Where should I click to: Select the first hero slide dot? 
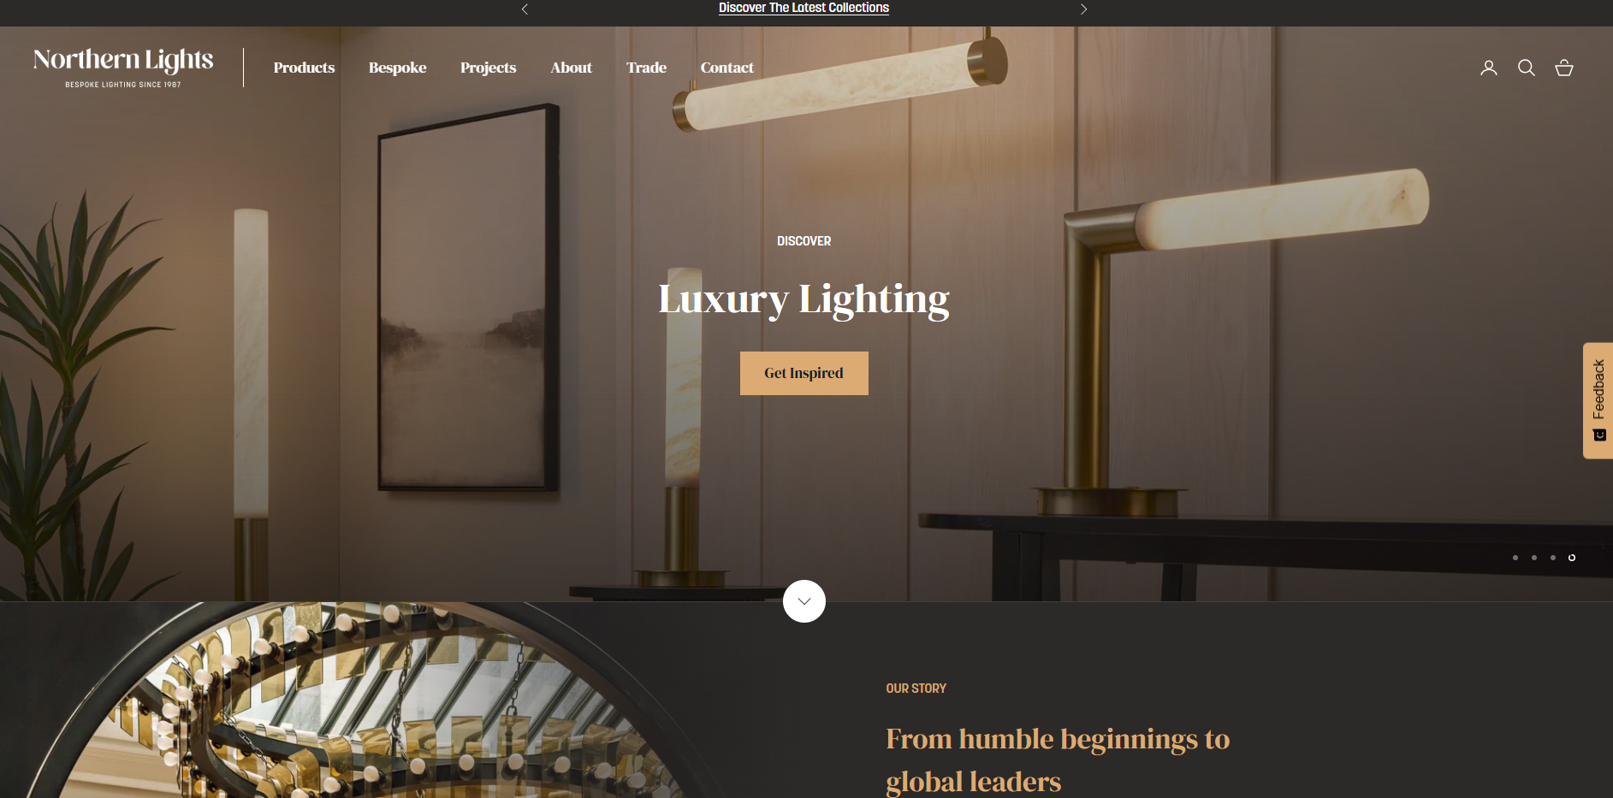click(1515, 558)
